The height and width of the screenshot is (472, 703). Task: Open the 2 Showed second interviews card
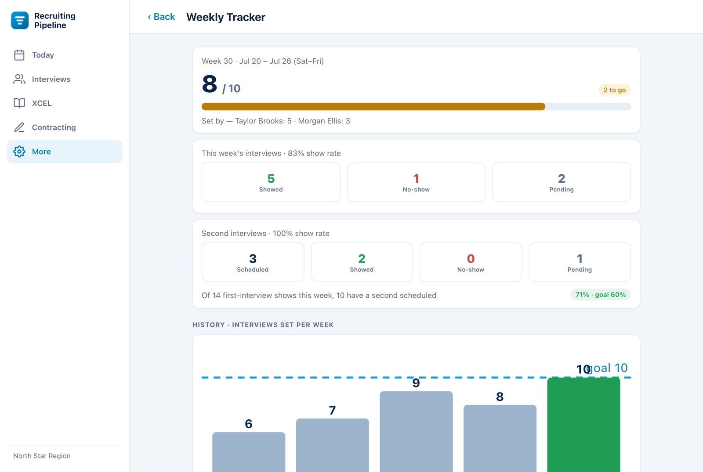coord(362,262)
